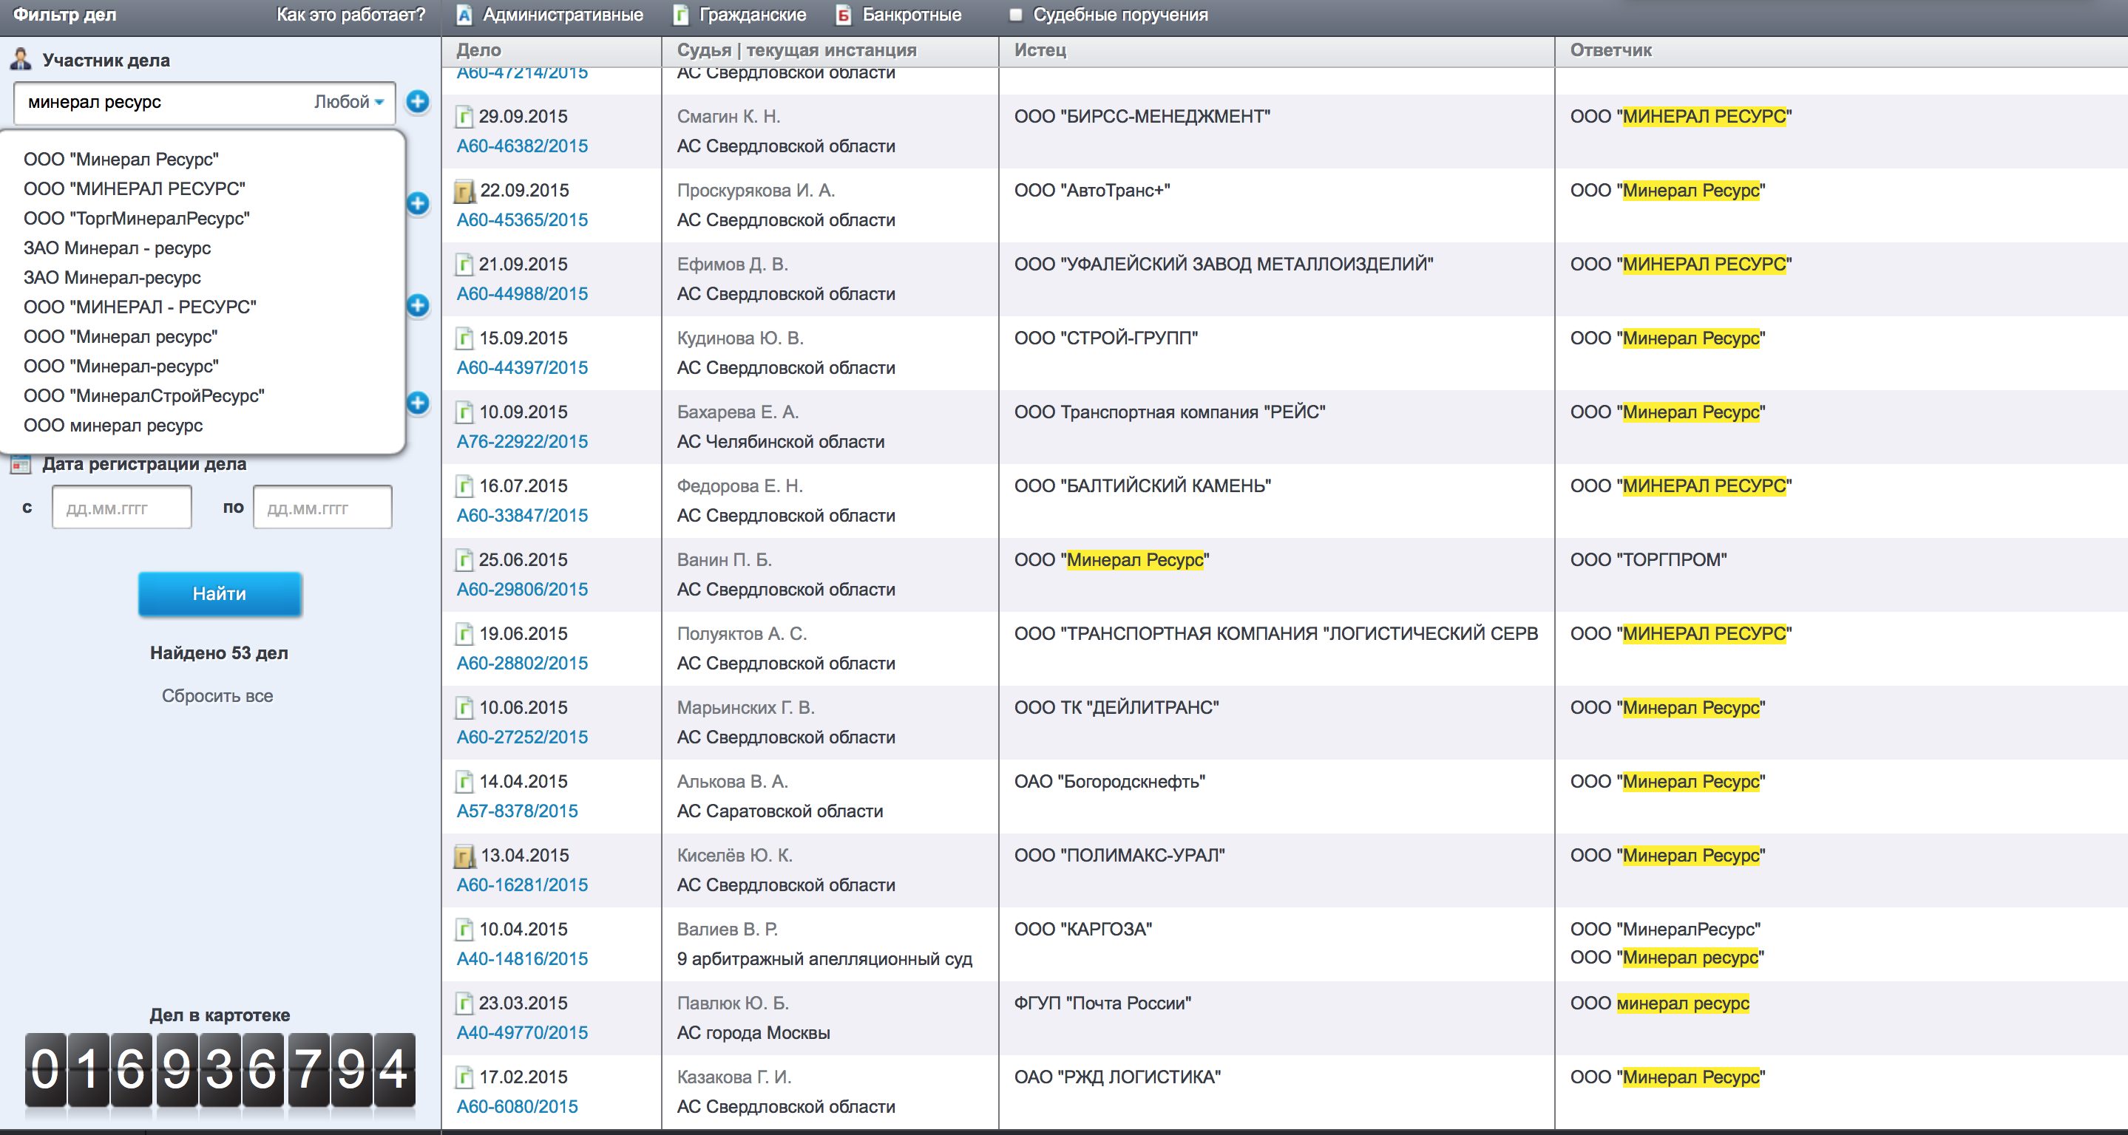Open case А60-45365/2015
Screen dimensions: 2128x1135
522,220
